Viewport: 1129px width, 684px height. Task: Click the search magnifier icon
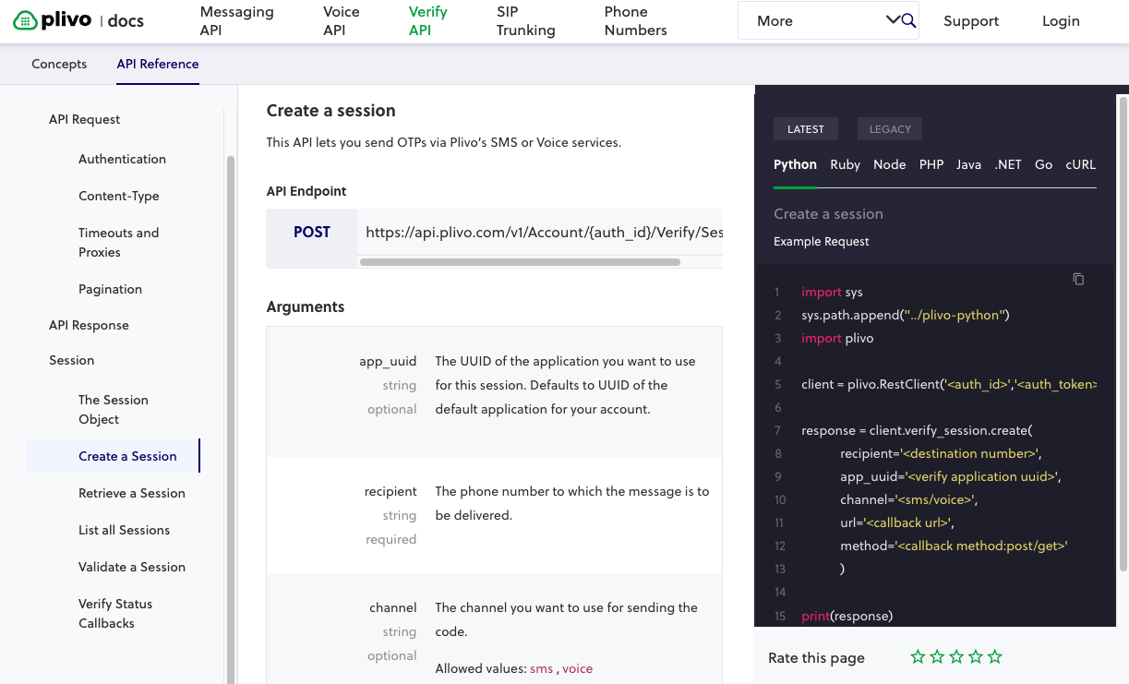908,20
